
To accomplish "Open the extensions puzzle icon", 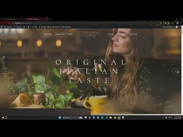I will [172, 23].
